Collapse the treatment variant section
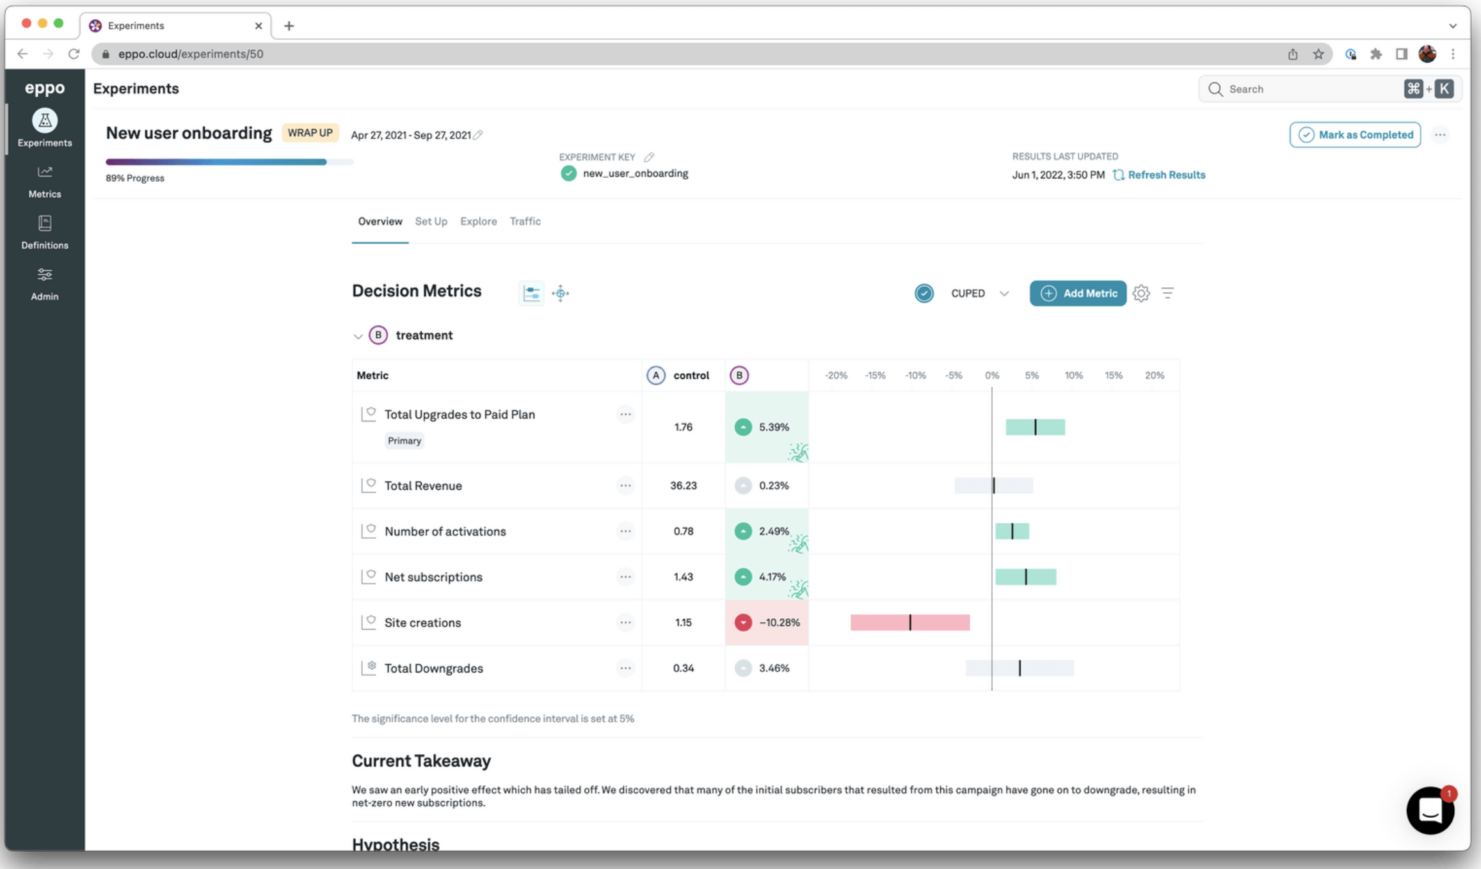Image resolution: width=1481 pixels, height=869 pixels. [358, 336]
